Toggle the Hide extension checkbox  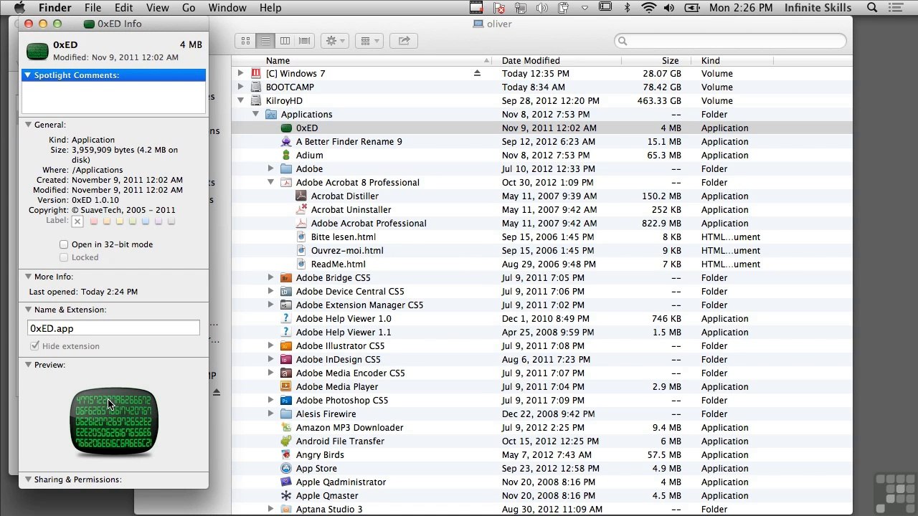34,346
